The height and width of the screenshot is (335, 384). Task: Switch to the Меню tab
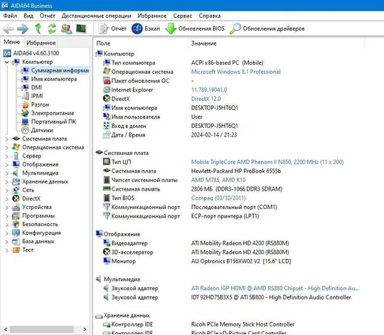12,42
